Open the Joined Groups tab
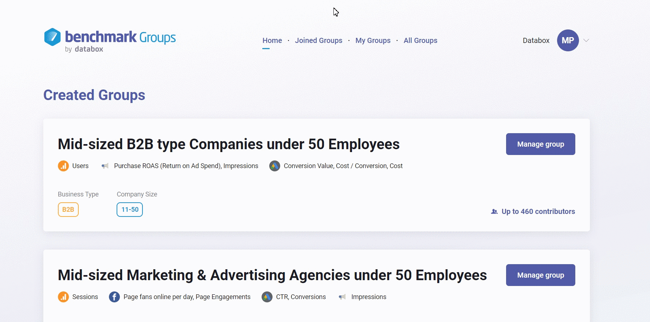This screenshot has height=322, width=650. point(318,40)
